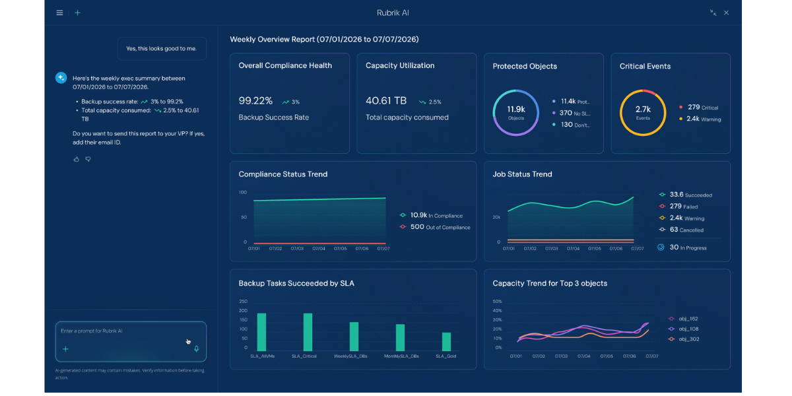Select the WeeklySLA_DBs bar in the backup chart
Image resolution: width=792 pixels, height=396 pixels.
[x=354, y=337]
